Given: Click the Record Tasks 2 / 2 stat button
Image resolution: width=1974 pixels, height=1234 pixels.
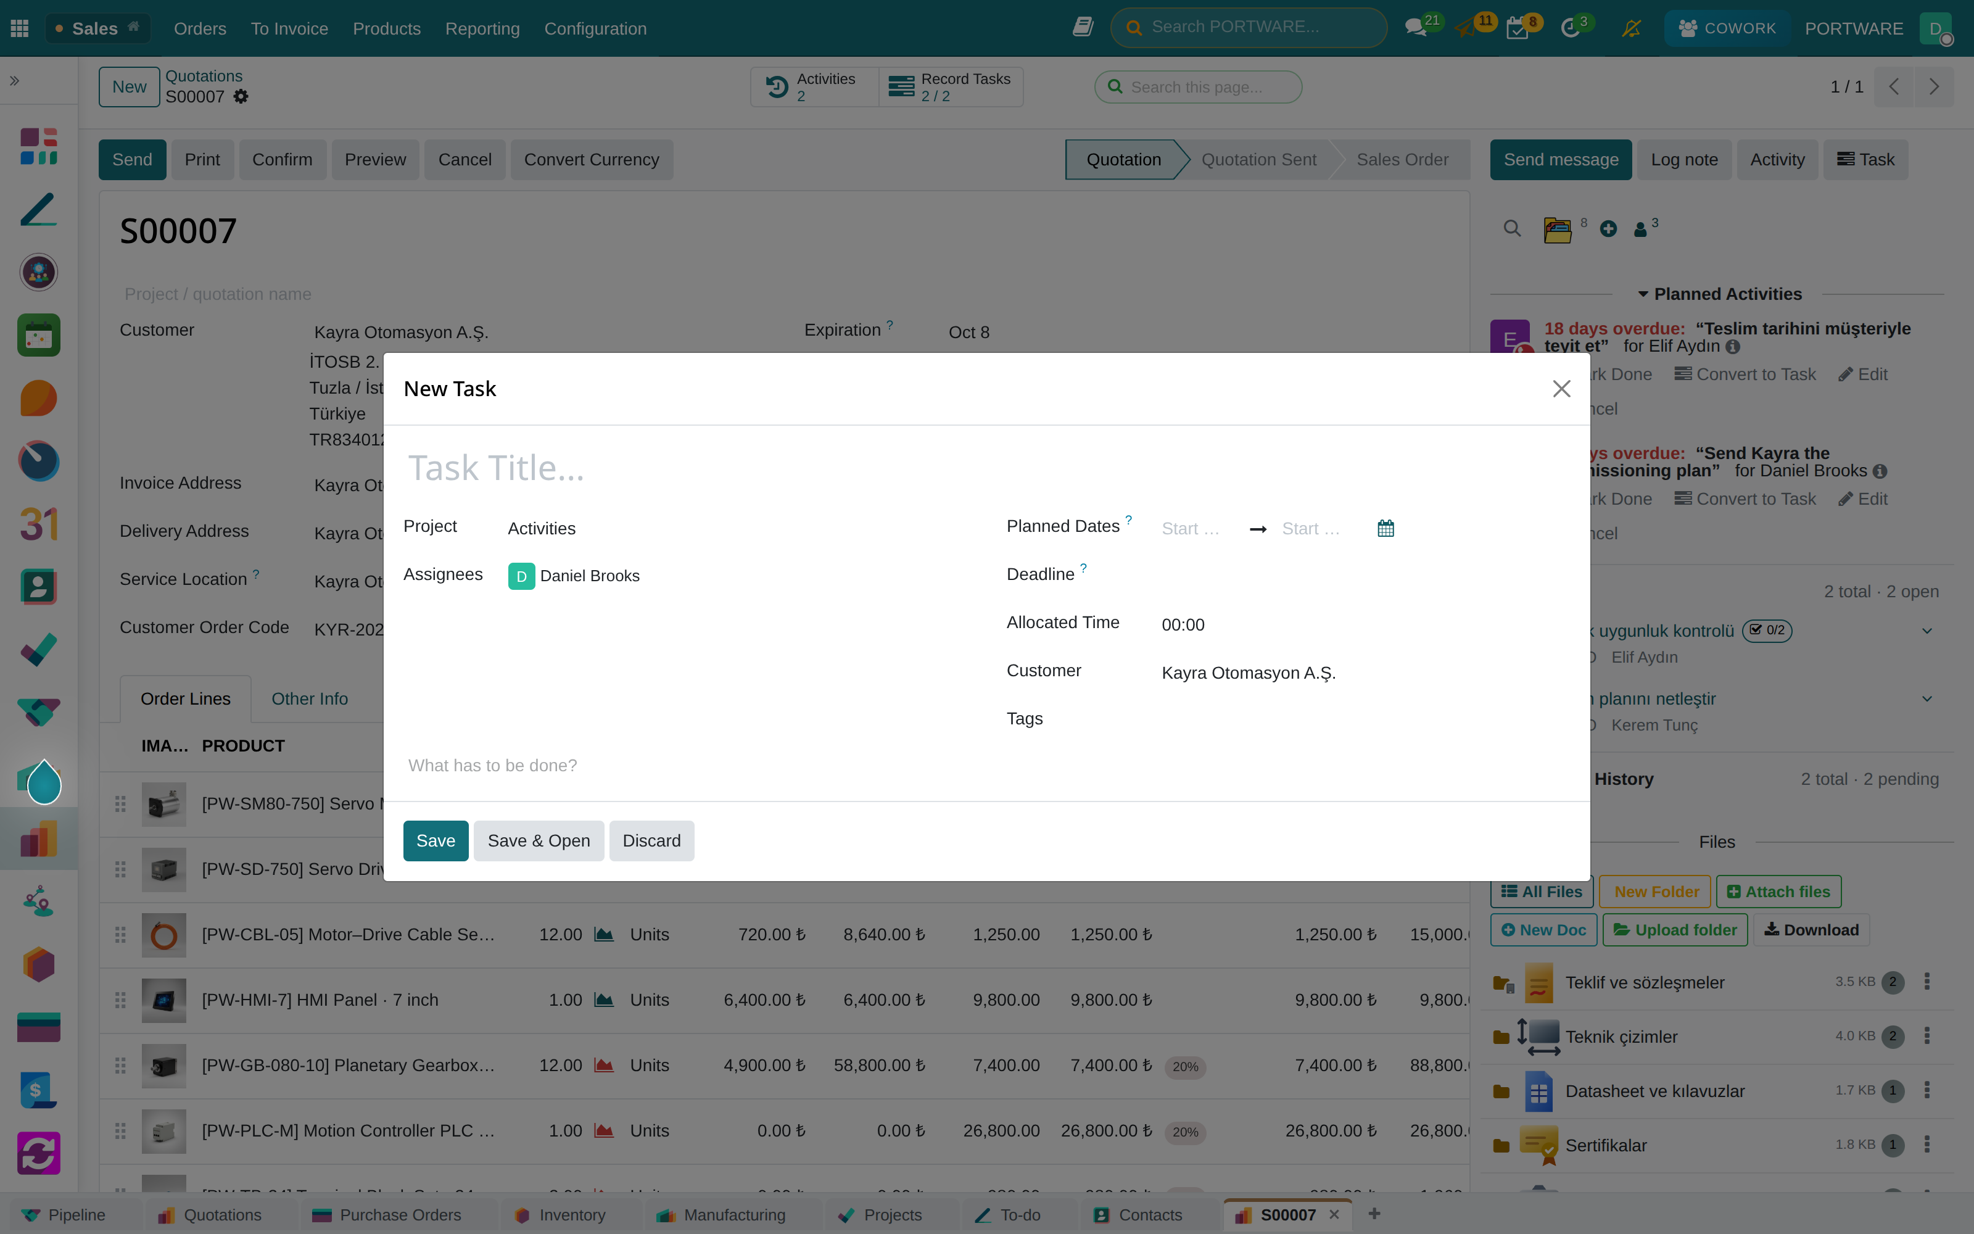Looking at the screenshot, I should click(x=950, y=86).
